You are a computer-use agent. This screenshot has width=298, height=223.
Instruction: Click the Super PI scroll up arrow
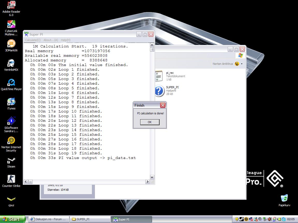coord(152,45)
